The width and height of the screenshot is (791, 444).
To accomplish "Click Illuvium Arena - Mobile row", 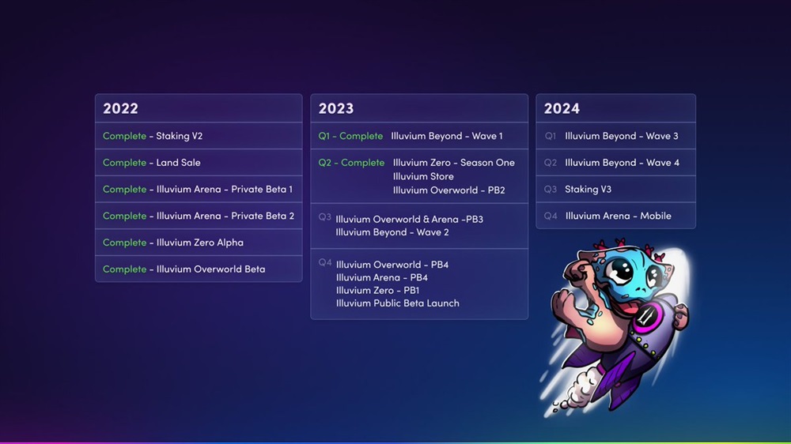I will (615, 216).
